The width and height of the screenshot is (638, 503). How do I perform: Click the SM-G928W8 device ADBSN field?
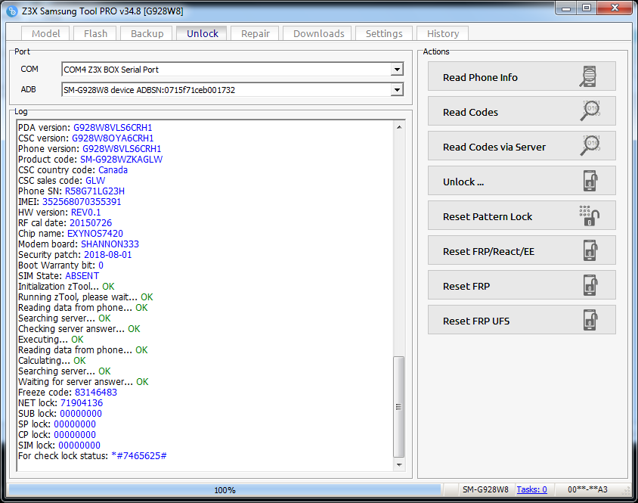click(x=232, y=89)
